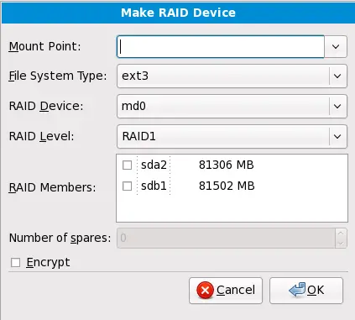The width and height of the screenshot is (355, 320).
Task: Click the Mount Point label
Action: [x=44, y=46]
